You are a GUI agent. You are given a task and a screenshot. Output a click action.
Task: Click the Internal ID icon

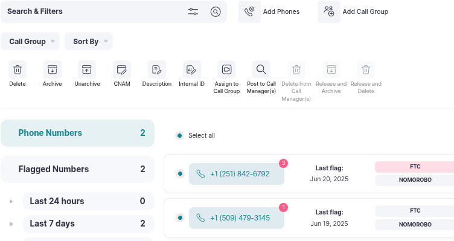pos(191,69)
